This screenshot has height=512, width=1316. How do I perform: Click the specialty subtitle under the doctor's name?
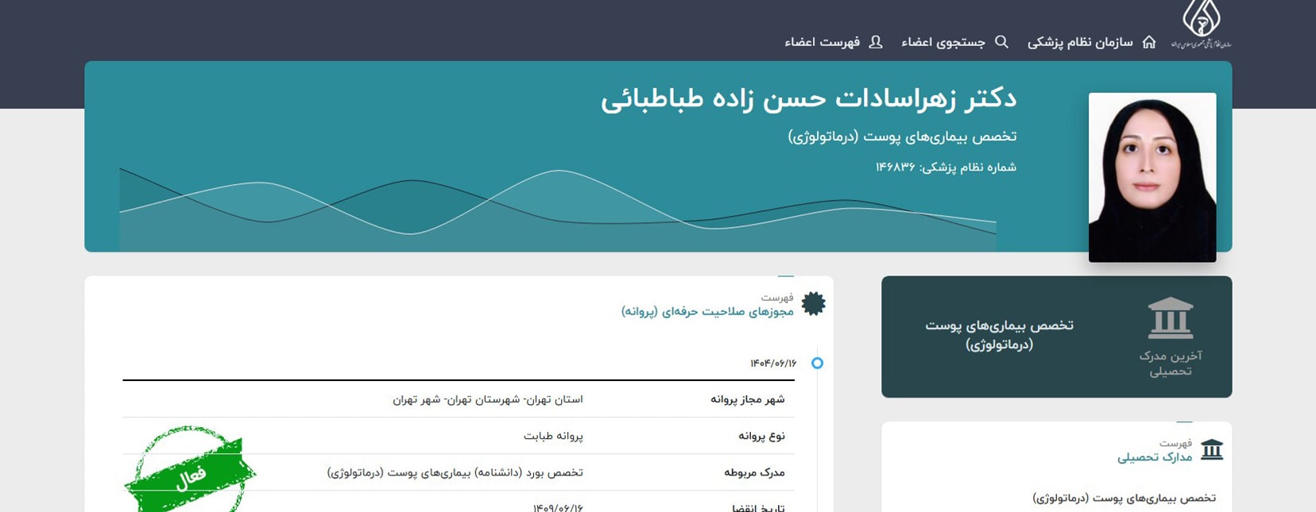click(902, 137)
